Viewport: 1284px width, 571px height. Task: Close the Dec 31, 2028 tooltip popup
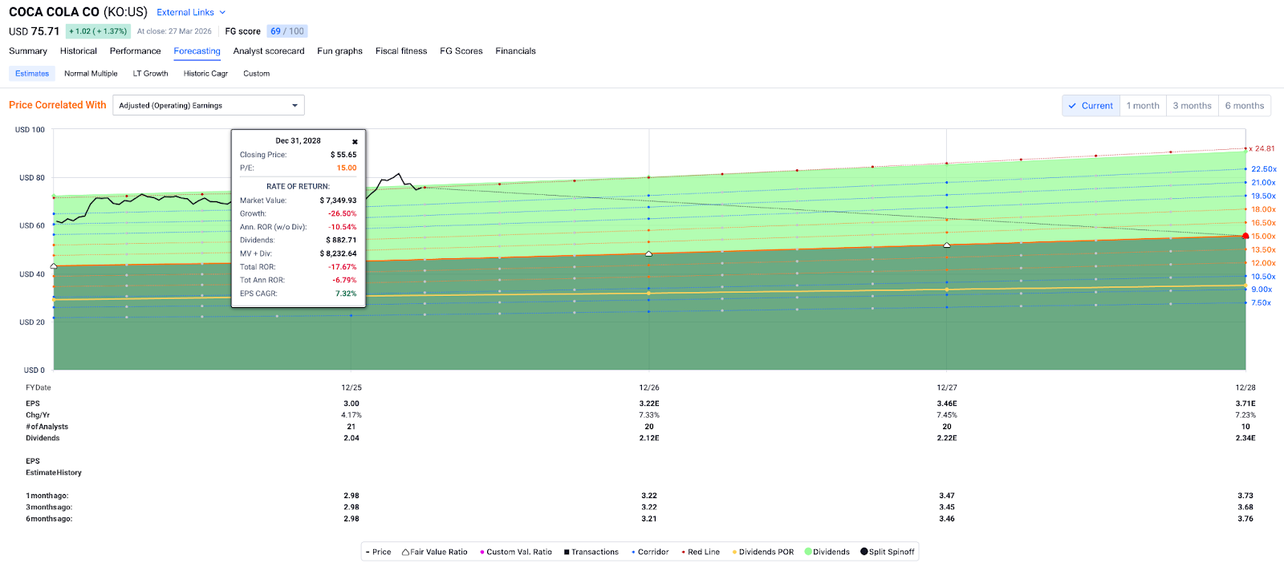pos(355,141)
